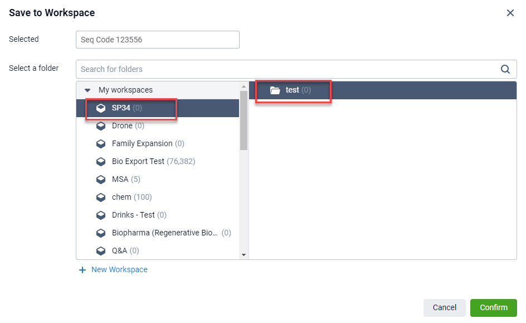
Task: Click the MSA workspace cube icon
Action: 101,180
